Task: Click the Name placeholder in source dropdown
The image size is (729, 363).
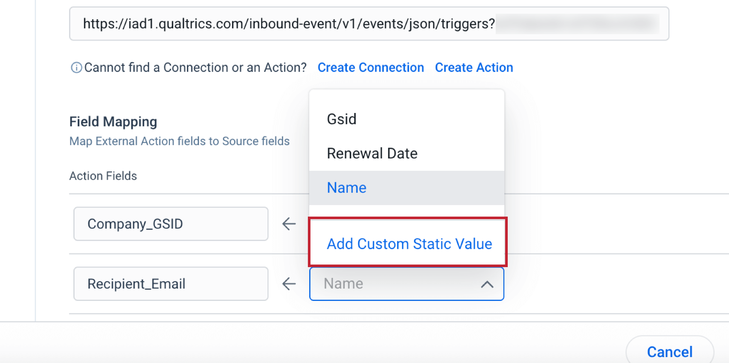Action: click(x=343, y=283)
